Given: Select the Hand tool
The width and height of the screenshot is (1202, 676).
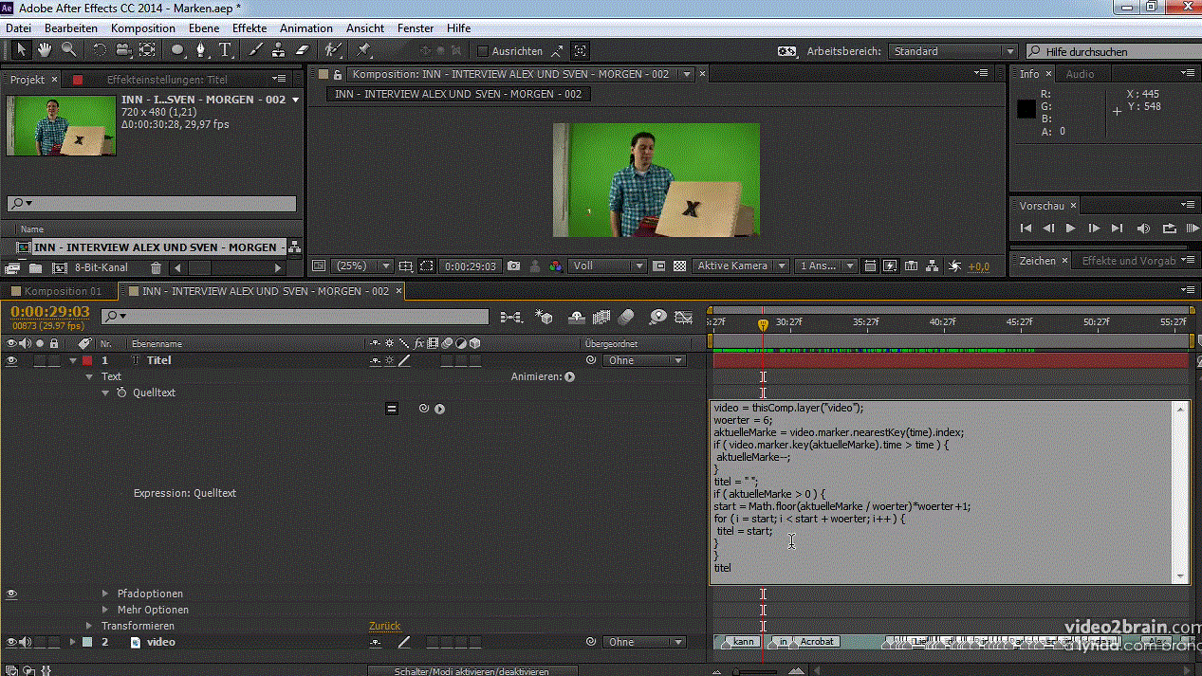Looking at the screenshot, I should (45, 50).
